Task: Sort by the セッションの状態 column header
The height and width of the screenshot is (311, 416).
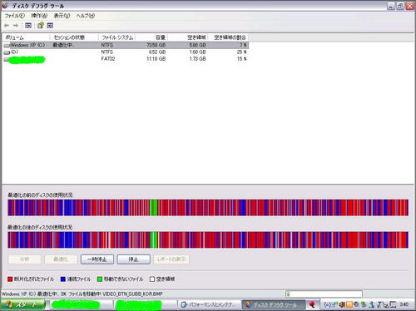Action: point(74,37)
